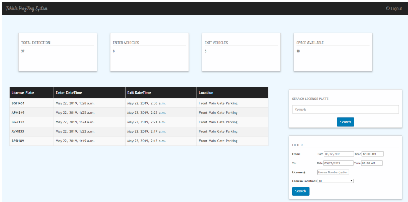Image resolution: width=408 pixels, height=202 pixels.
Task: Click exit time May 22, 2019, 2:12 a.m.
Action: 146,141
